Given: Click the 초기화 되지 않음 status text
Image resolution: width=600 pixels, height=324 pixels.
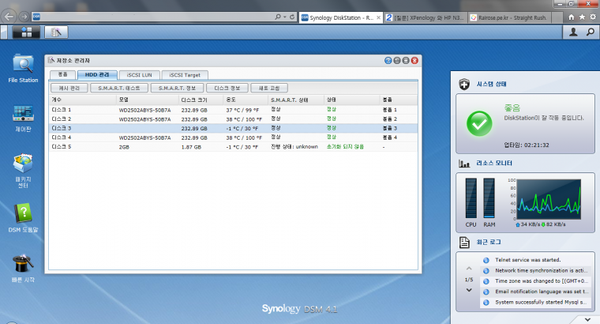Looking at the screenshot, I should [x=345, y=147].
